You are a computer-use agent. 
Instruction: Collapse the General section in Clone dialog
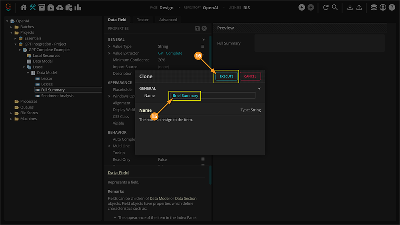(x=259, y=89)
